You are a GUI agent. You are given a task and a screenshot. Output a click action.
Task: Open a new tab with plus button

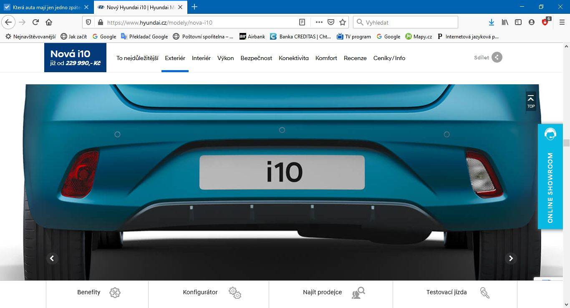194,7
